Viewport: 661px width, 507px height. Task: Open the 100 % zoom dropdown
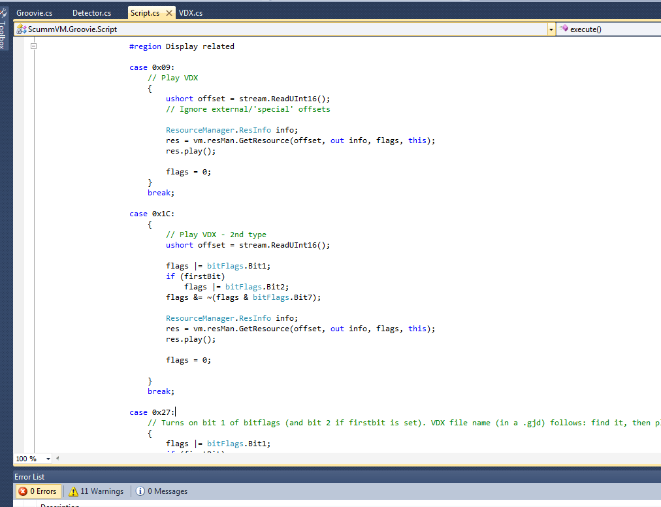click(48, 459)
